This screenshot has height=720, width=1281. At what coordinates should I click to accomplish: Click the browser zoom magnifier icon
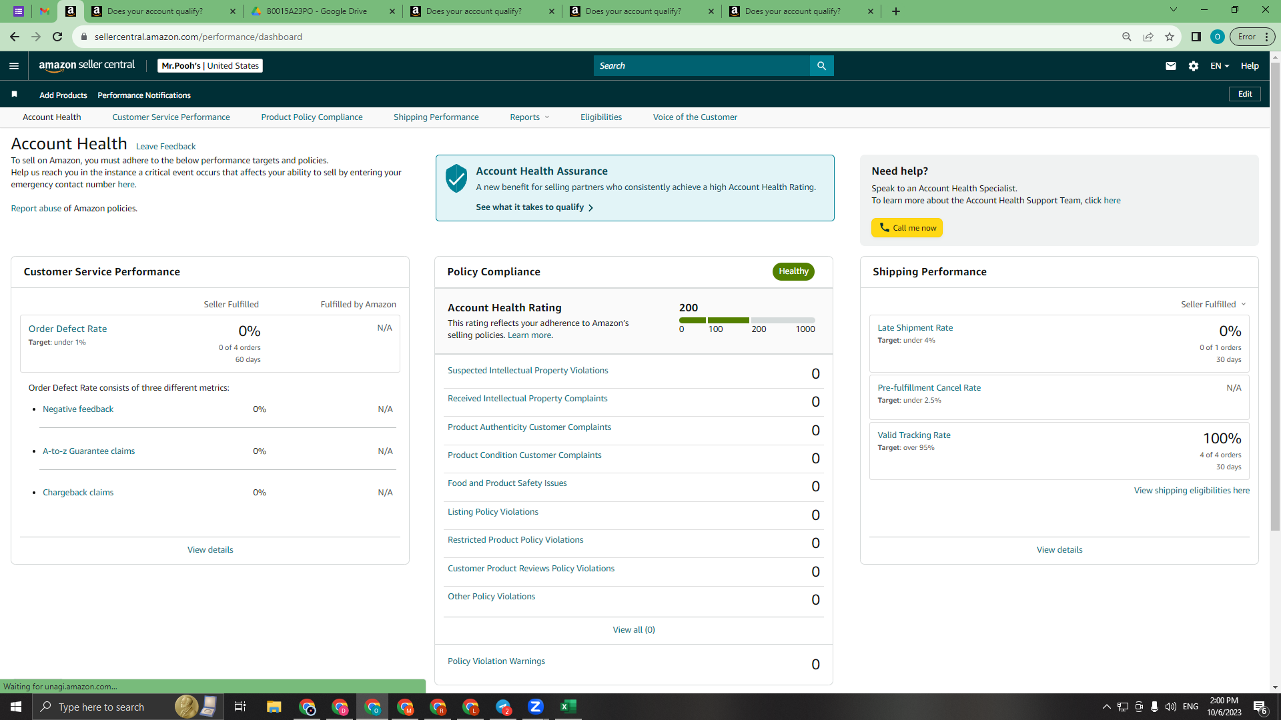coord(1126,37)
